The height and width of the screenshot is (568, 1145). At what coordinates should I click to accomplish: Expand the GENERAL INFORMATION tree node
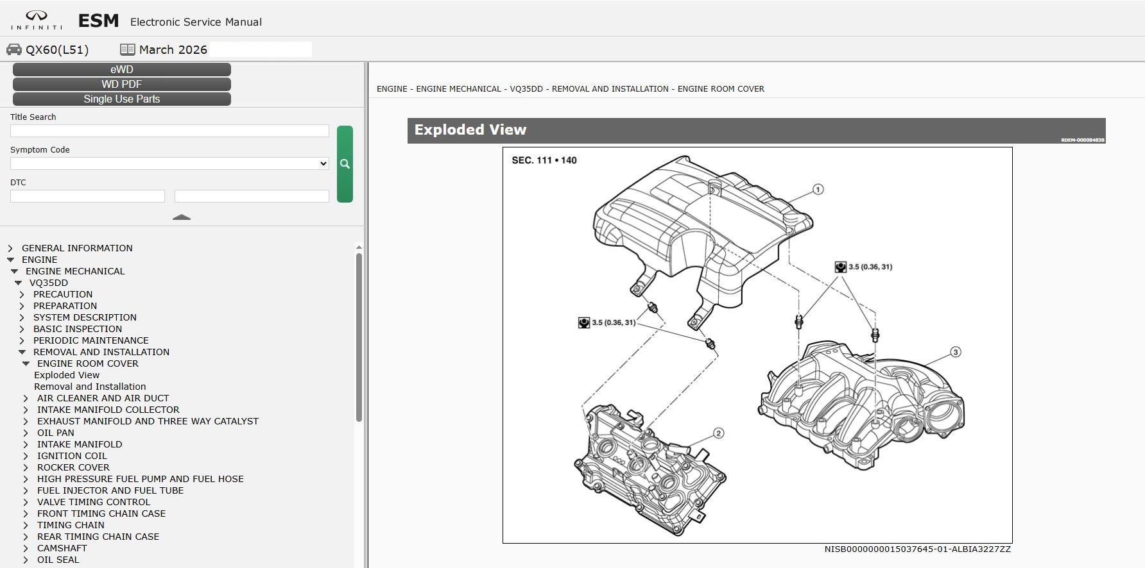tap(10, 248)
